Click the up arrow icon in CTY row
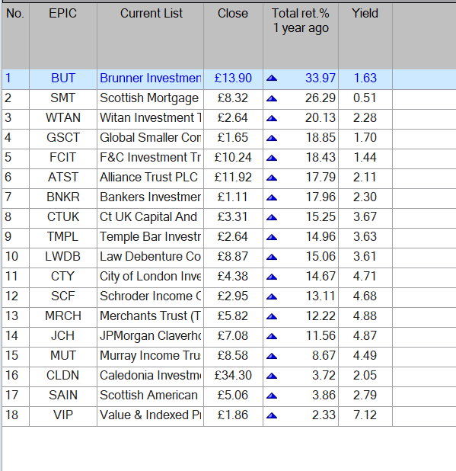The height and width of the screenshot is (471, 456). pyautogui.click(x=272, y=277)
